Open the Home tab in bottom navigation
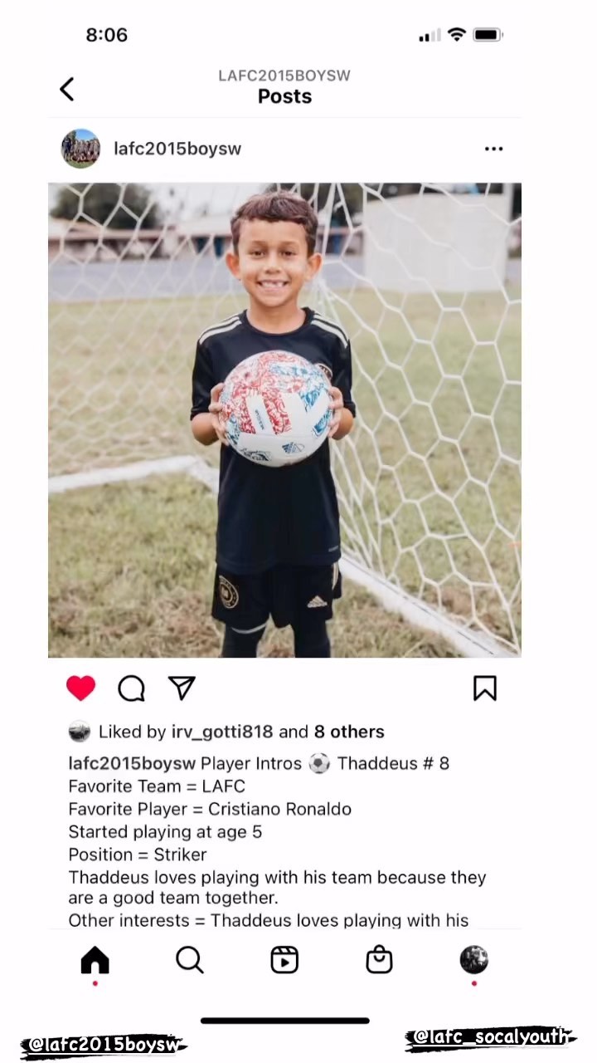This screenshot has height=1063, width=597. click(x=95, y=960)
